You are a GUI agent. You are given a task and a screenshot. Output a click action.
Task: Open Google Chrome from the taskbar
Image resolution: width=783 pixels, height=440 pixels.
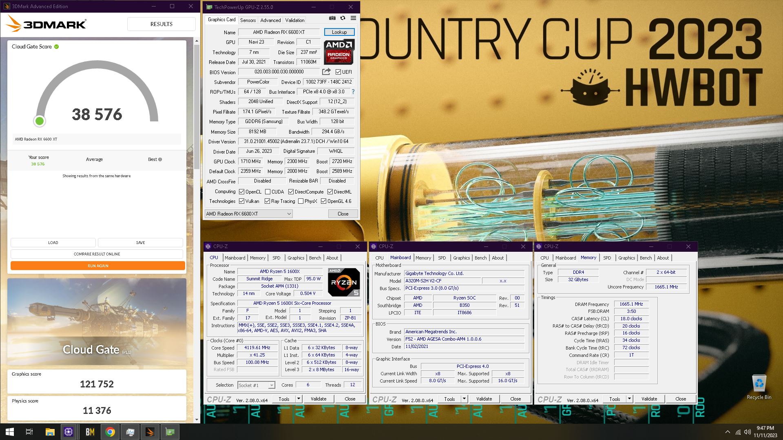point(110,432)
